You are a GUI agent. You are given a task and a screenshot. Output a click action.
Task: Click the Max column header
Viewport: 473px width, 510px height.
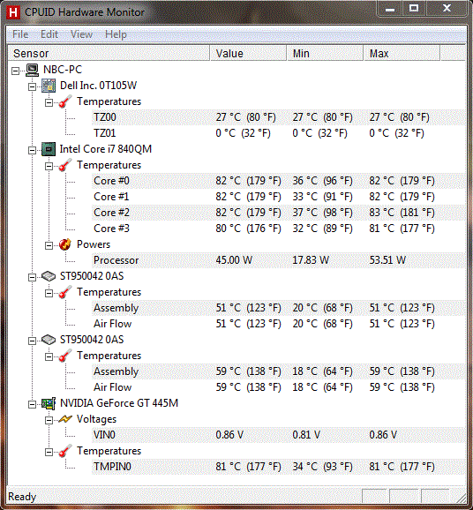pos(402,53)
